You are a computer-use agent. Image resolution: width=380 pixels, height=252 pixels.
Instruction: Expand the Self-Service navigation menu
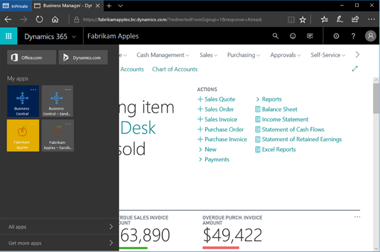click(x=328, y=55)
